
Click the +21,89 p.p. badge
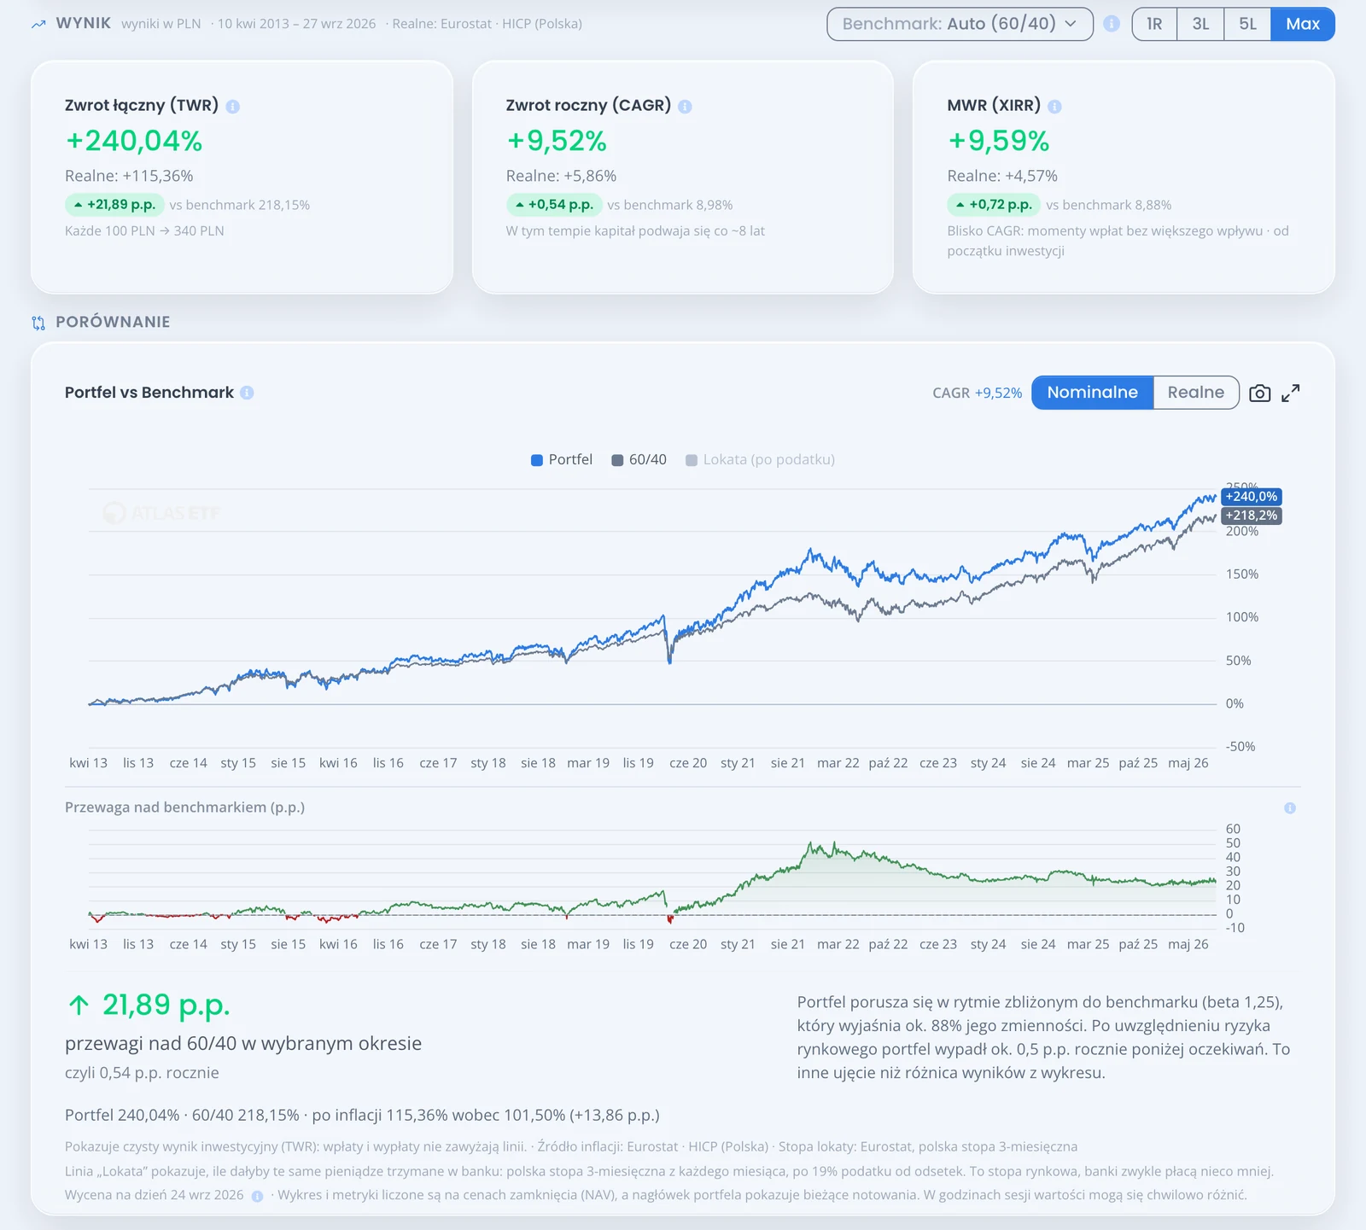(x=114, y=205)
